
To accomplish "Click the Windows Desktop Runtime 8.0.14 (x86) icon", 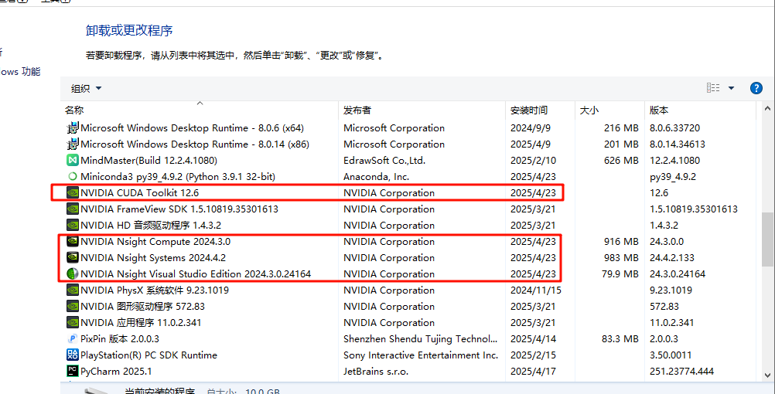I will click(x=73, y=144).
